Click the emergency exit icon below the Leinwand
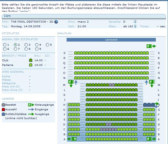This screenshot has width=168, height=144. click(151, 46)
